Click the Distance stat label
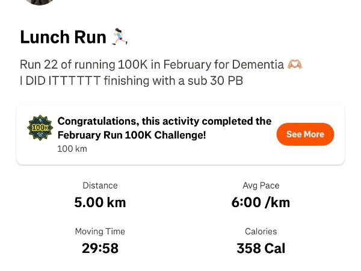The height and width of the screenshot is (271, 361). pyautogui.click(x=100, y=185)
